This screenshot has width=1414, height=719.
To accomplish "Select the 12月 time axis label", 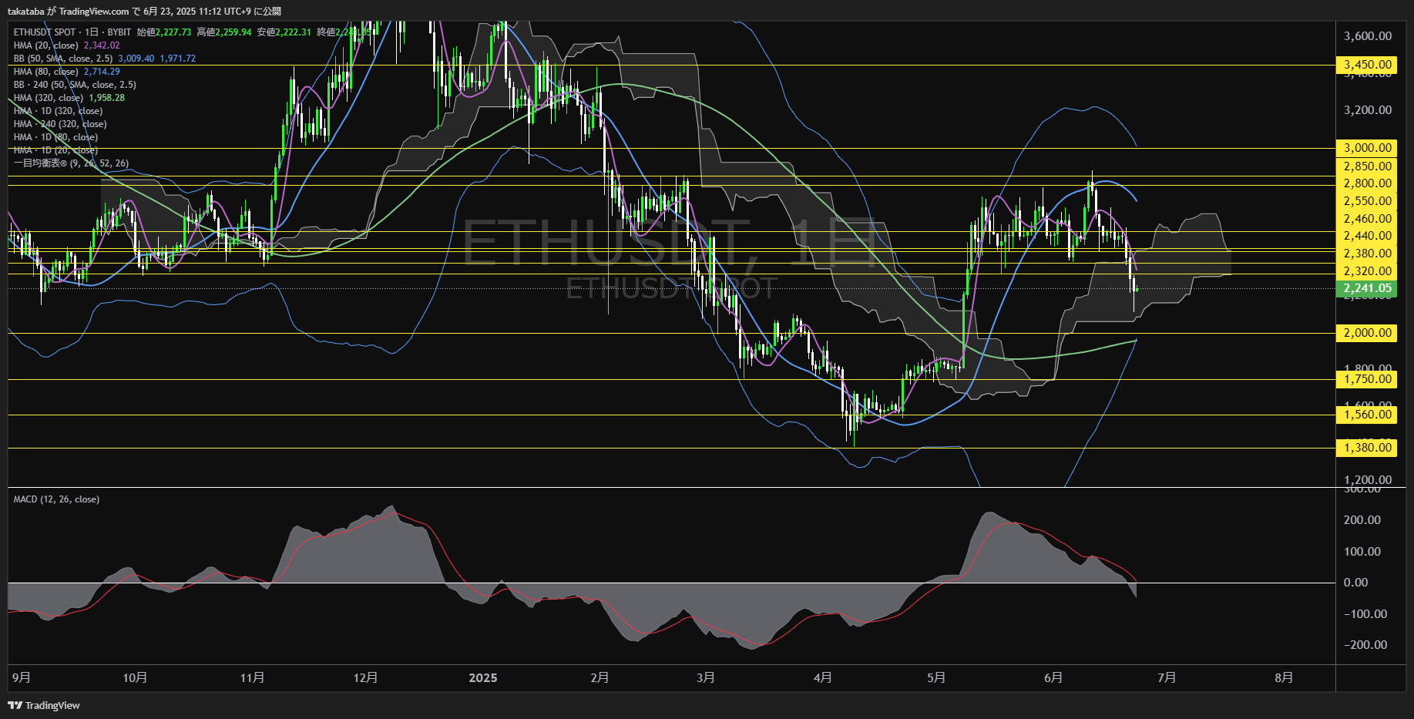I will point(365,677).
